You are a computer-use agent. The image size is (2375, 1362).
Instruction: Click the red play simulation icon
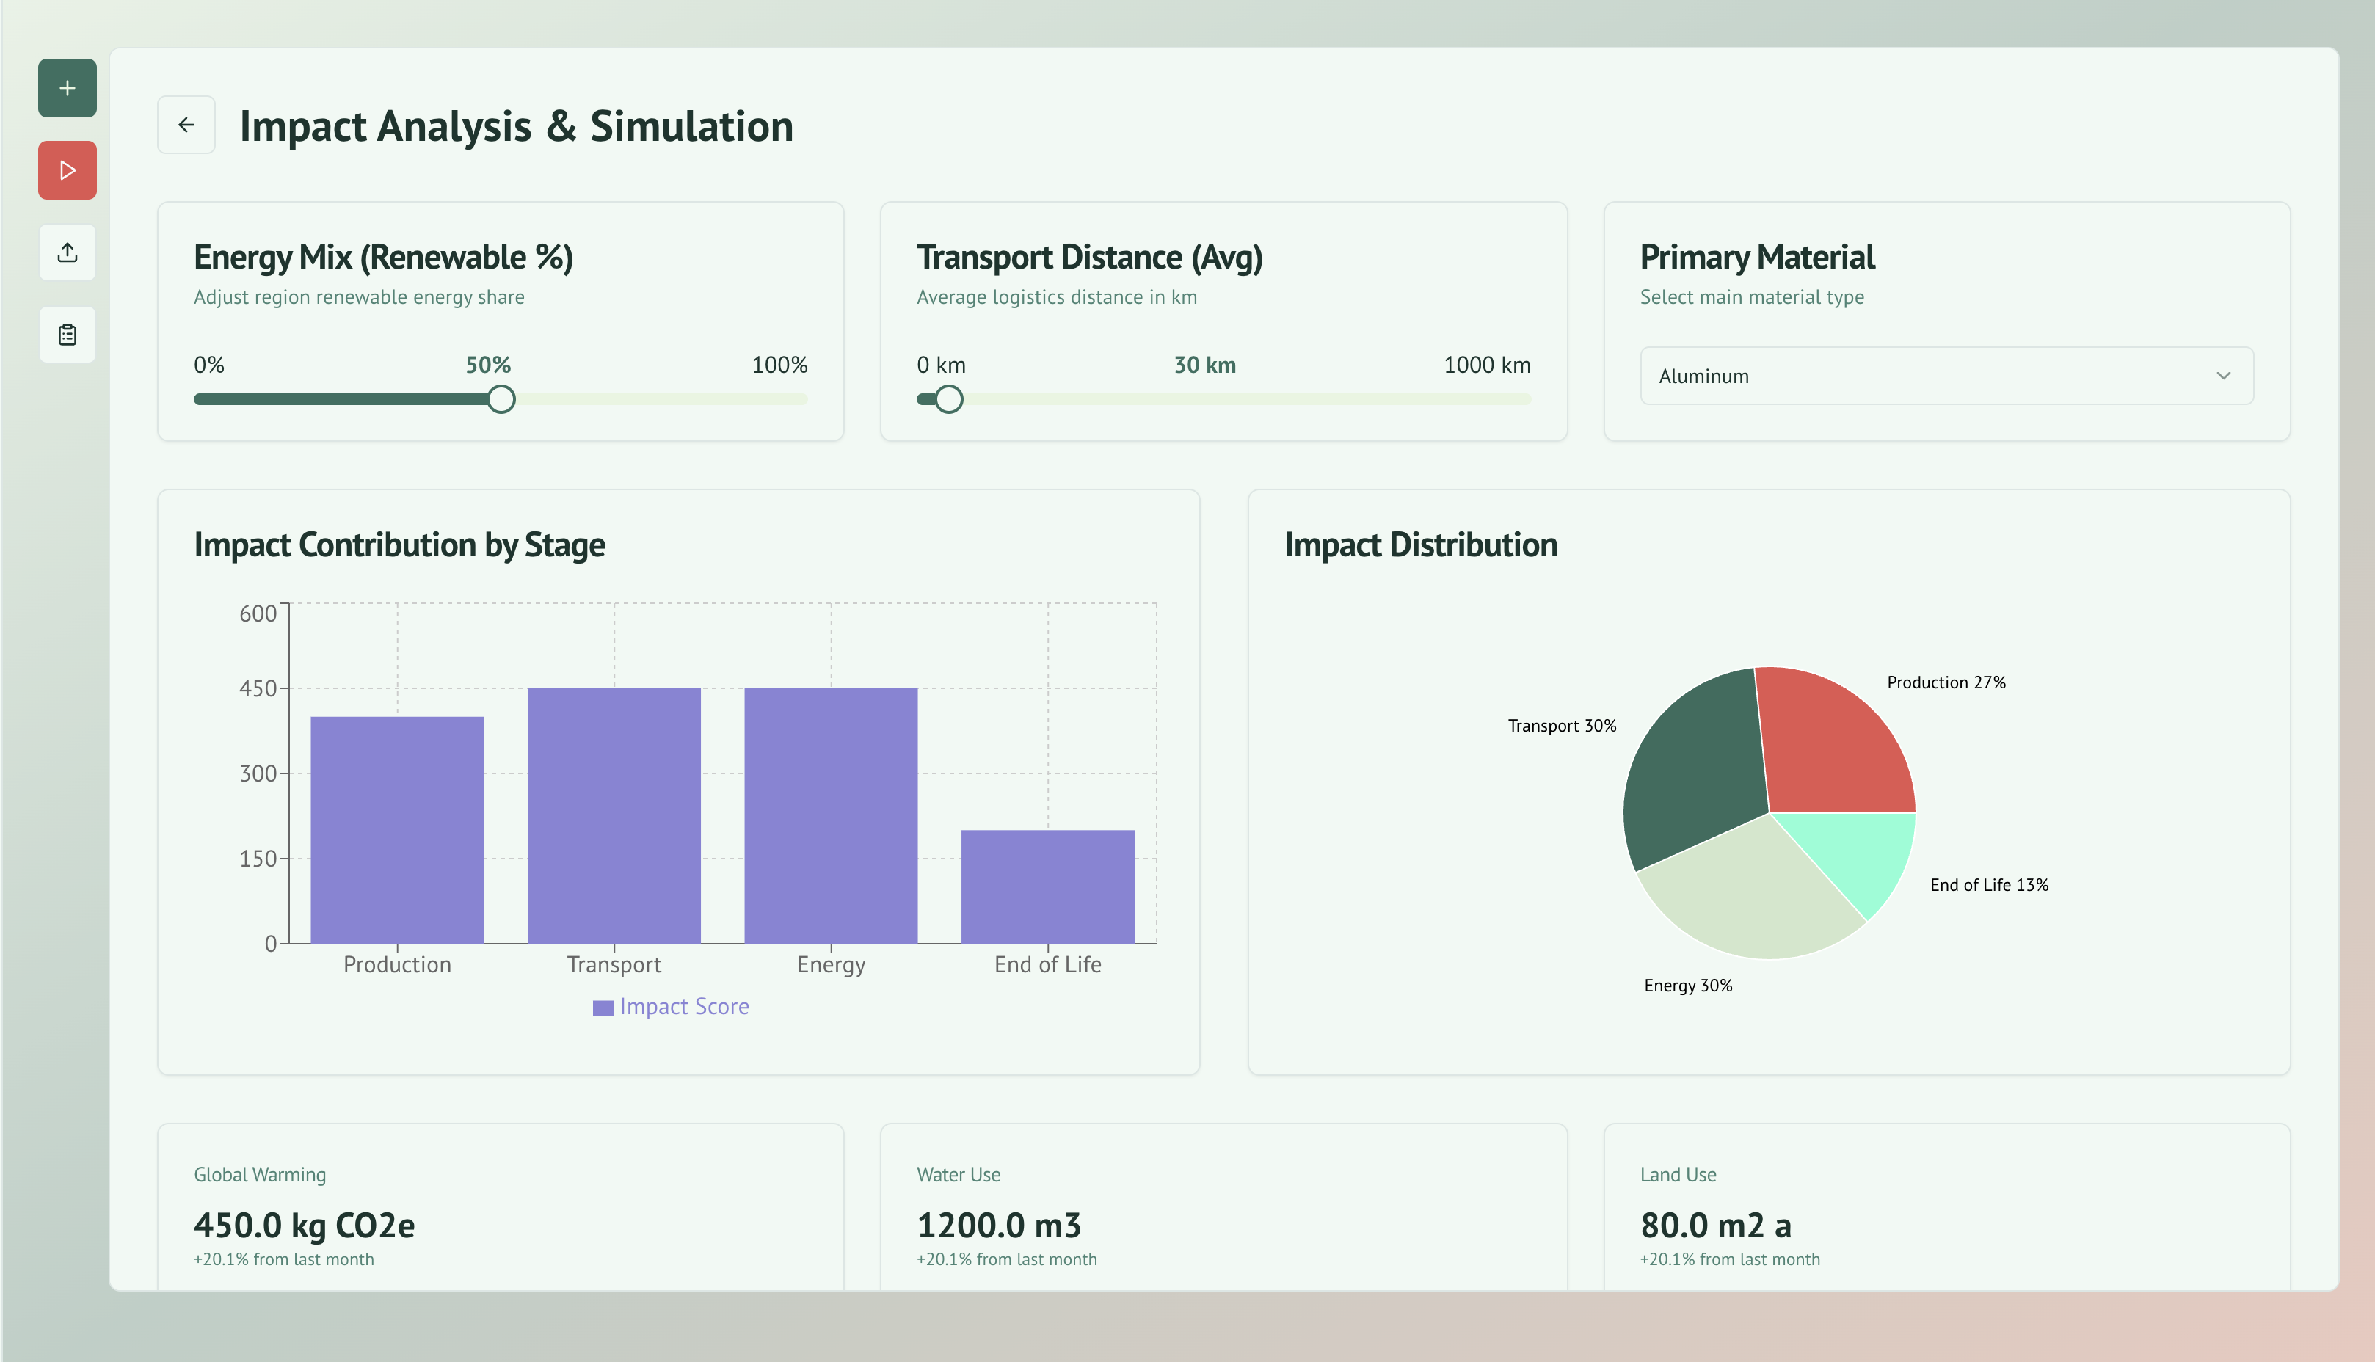[68, 170]
